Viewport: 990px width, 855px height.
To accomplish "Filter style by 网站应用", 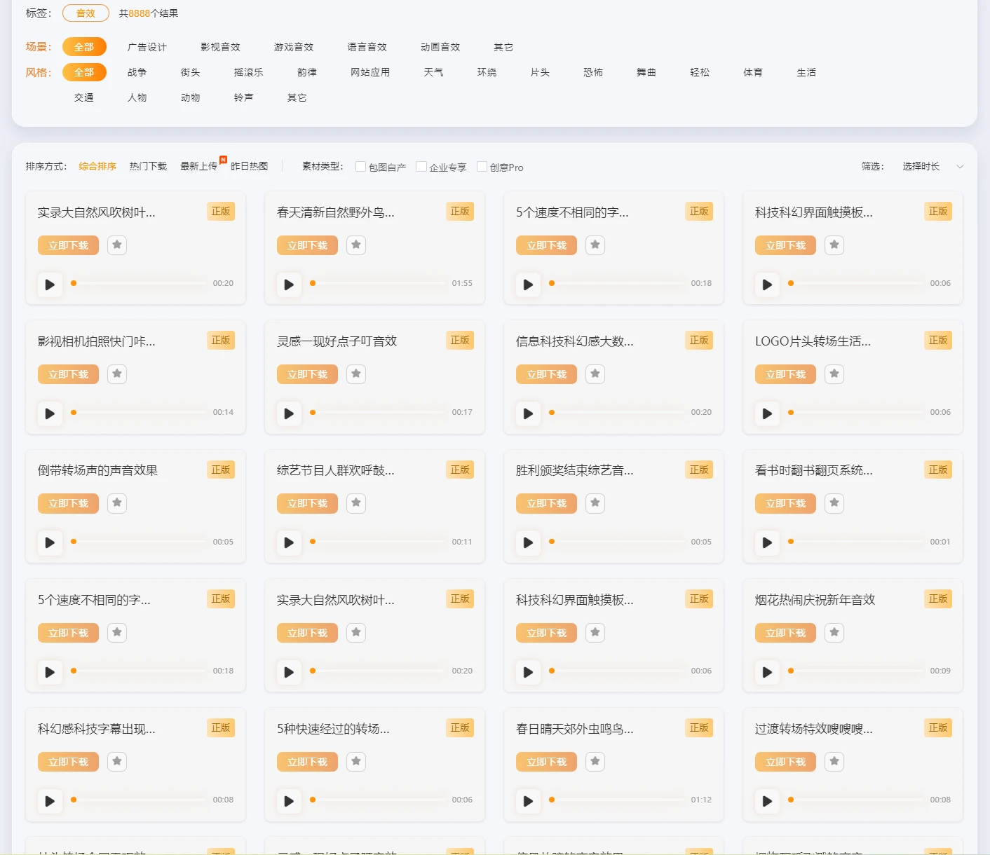I will click(370, 72).
